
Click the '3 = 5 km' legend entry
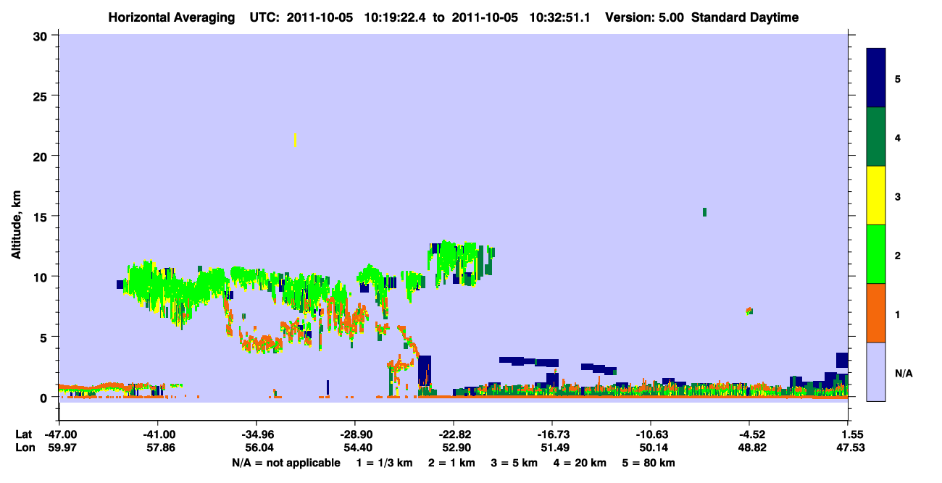click(514, 463)
